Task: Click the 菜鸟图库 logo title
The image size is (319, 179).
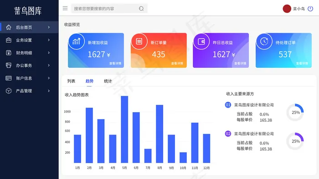Action: click(28, 11)
